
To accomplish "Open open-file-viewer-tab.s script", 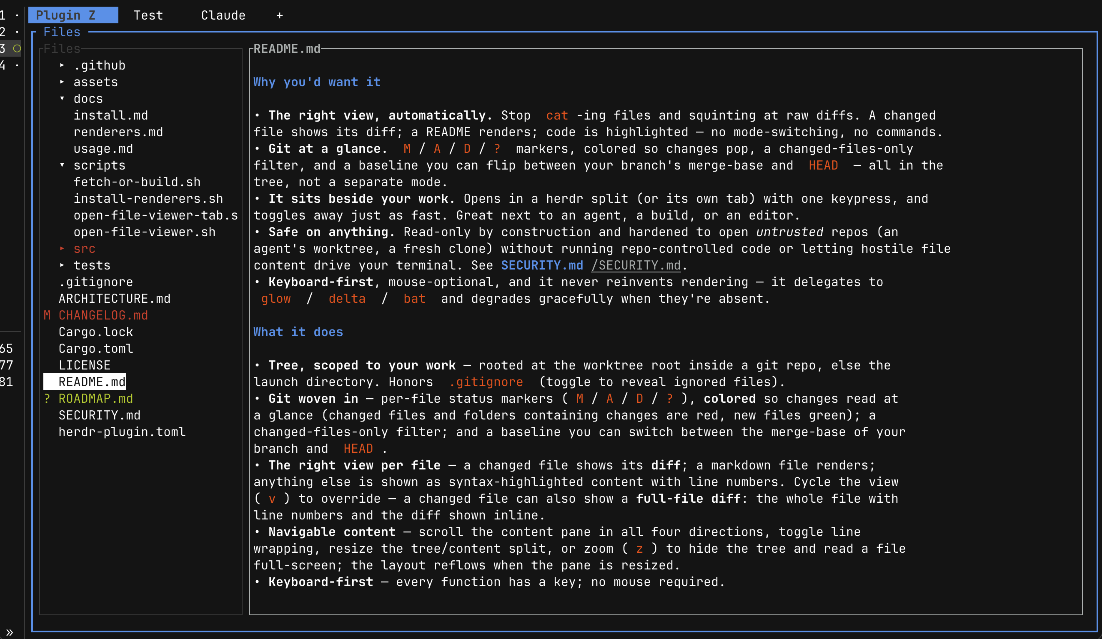I will click(x=156, y=215).
